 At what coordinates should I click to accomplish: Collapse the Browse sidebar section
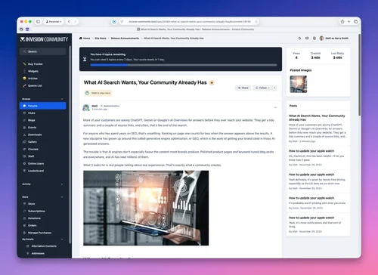[x=62, y=99]
